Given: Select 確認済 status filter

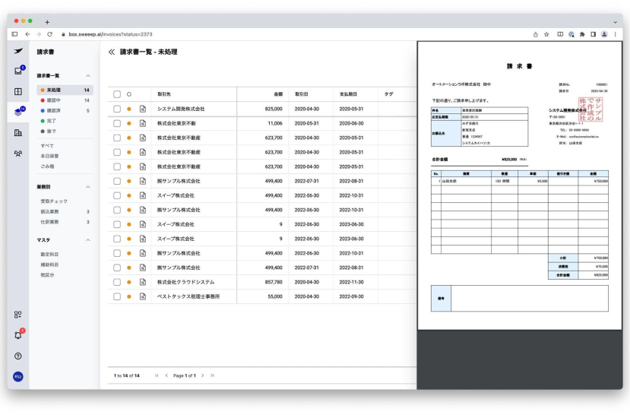Looking at the screenshot, I should point(54,111).
